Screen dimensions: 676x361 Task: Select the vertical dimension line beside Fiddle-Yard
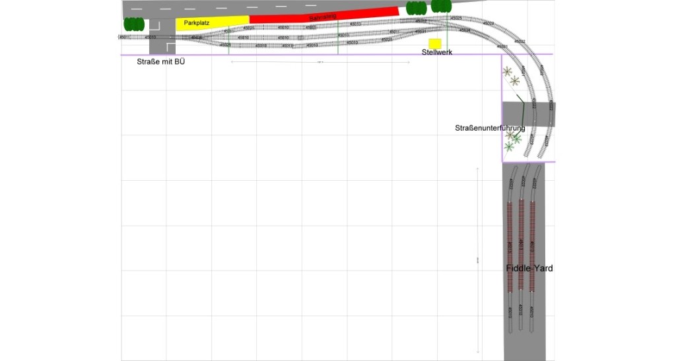pyautogui.click(x=477, y=261)
